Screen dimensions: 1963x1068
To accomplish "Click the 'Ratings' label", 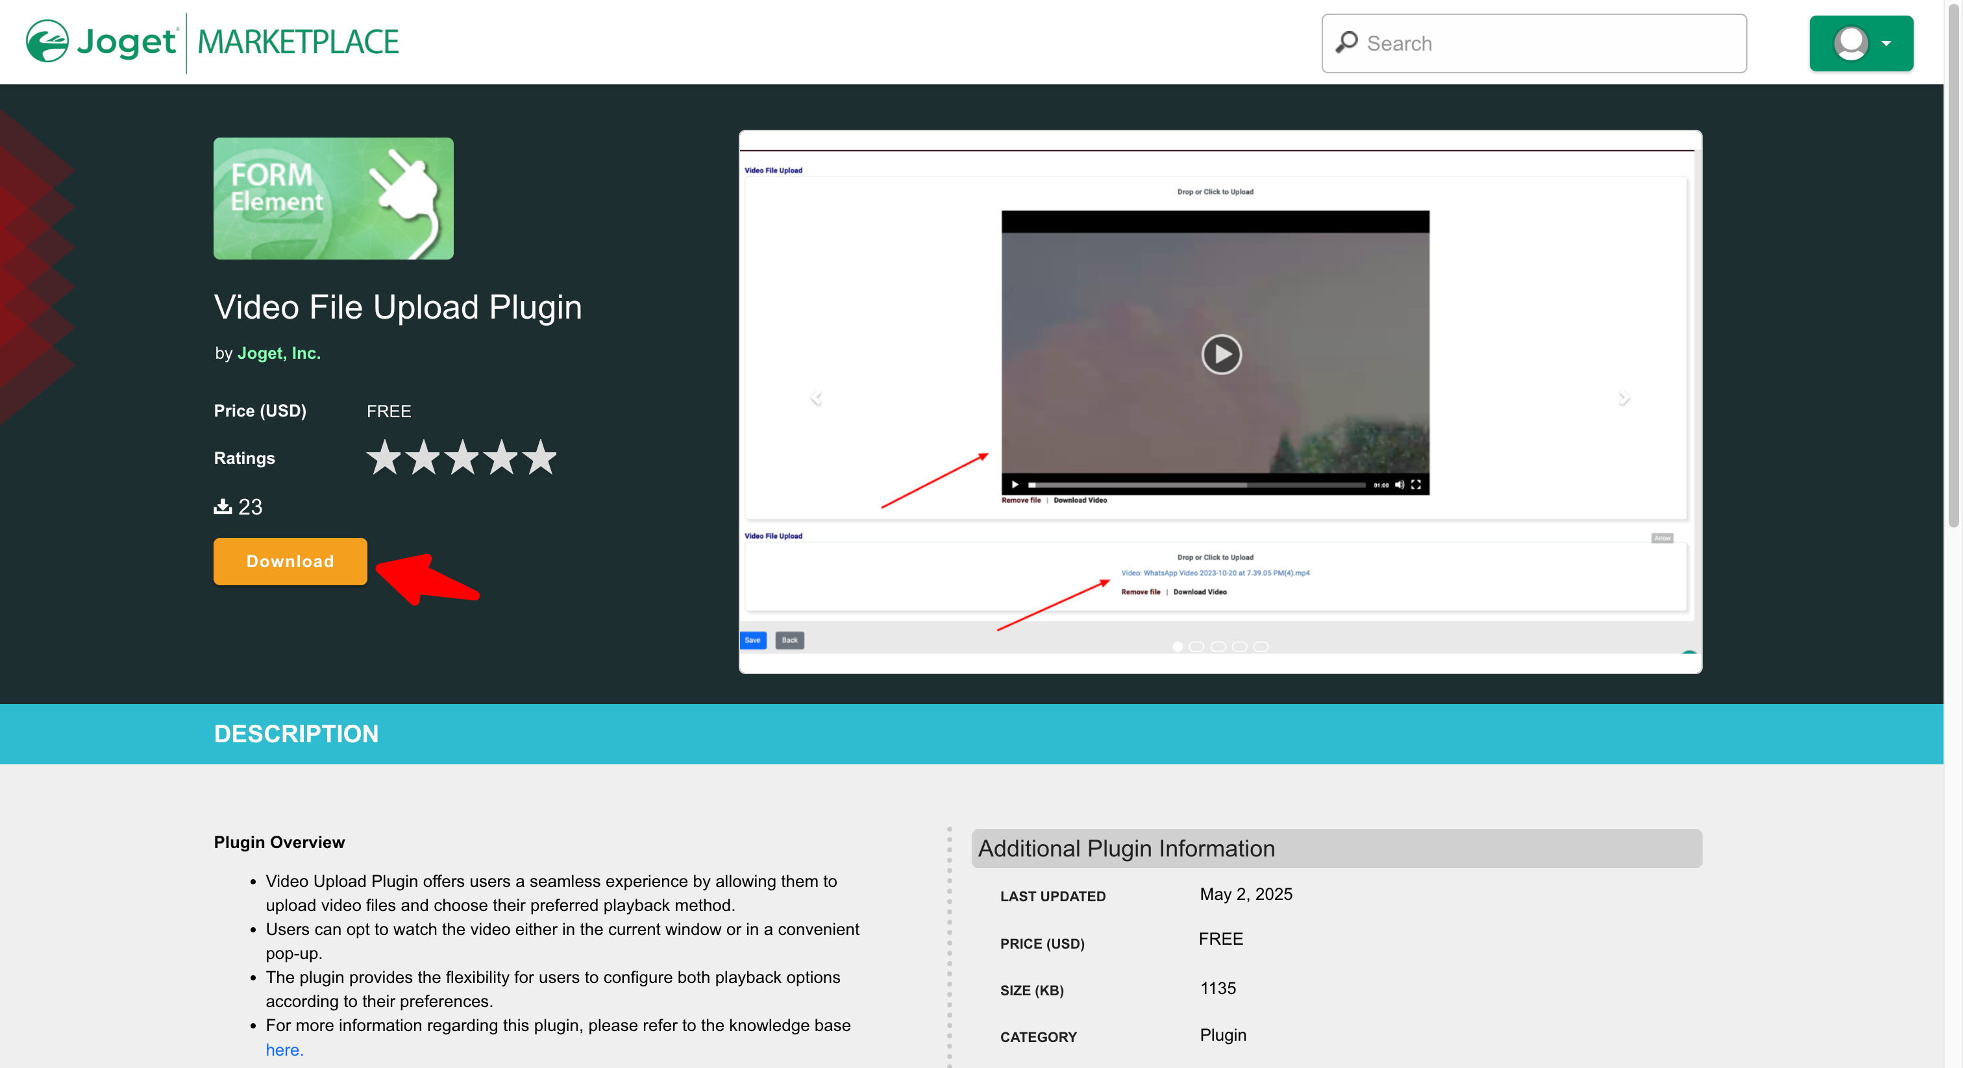I will (244, 458).
